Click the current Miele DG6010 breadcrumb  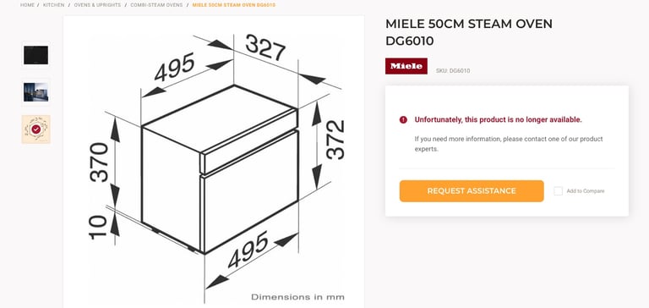[234, 5]
